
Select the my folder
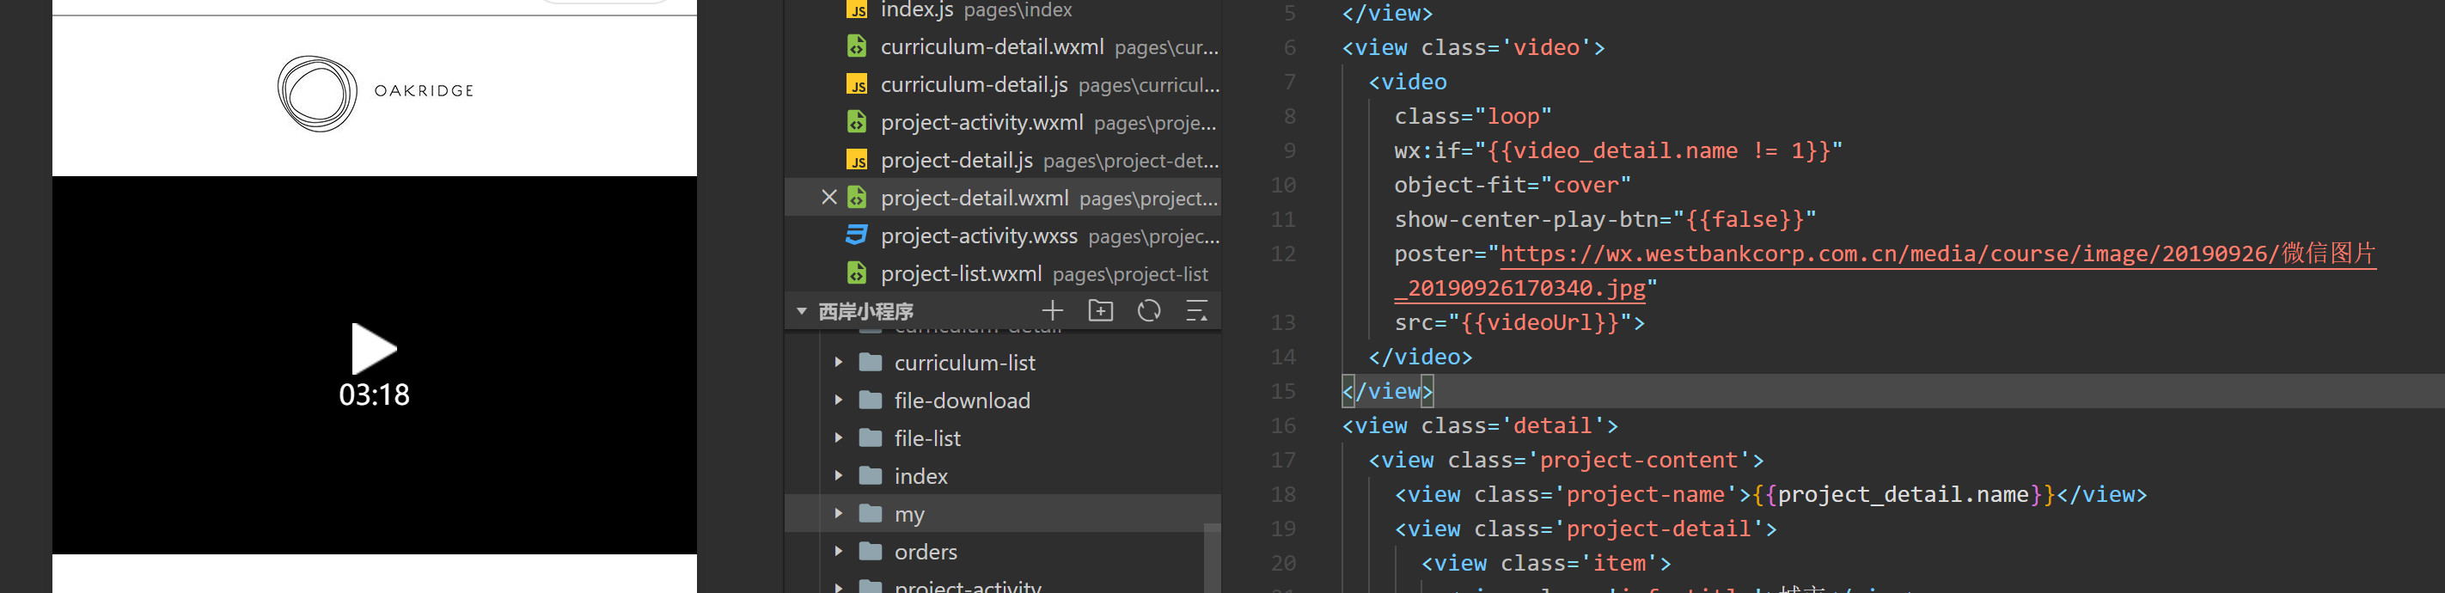pos(1002,513)
